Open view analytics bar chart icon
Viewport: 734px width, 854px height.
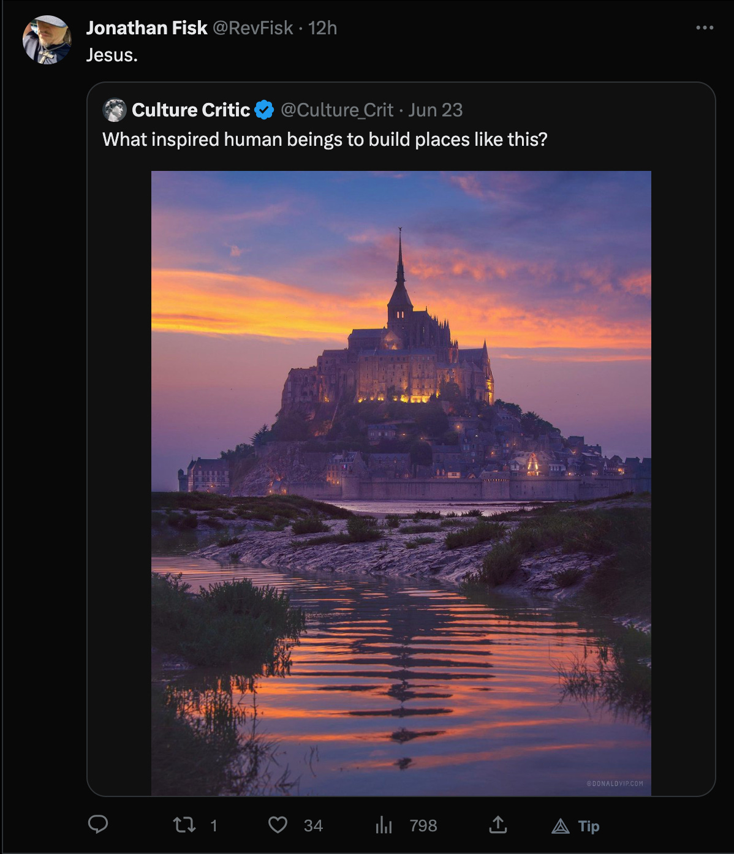point(384,825)
